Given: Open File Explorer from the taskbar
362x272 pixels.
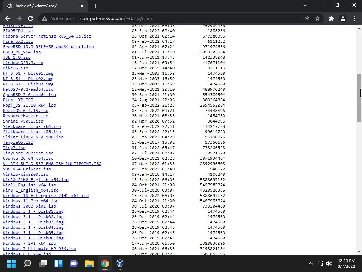Looking at the screenshot, I should click(x=89, y=263).
